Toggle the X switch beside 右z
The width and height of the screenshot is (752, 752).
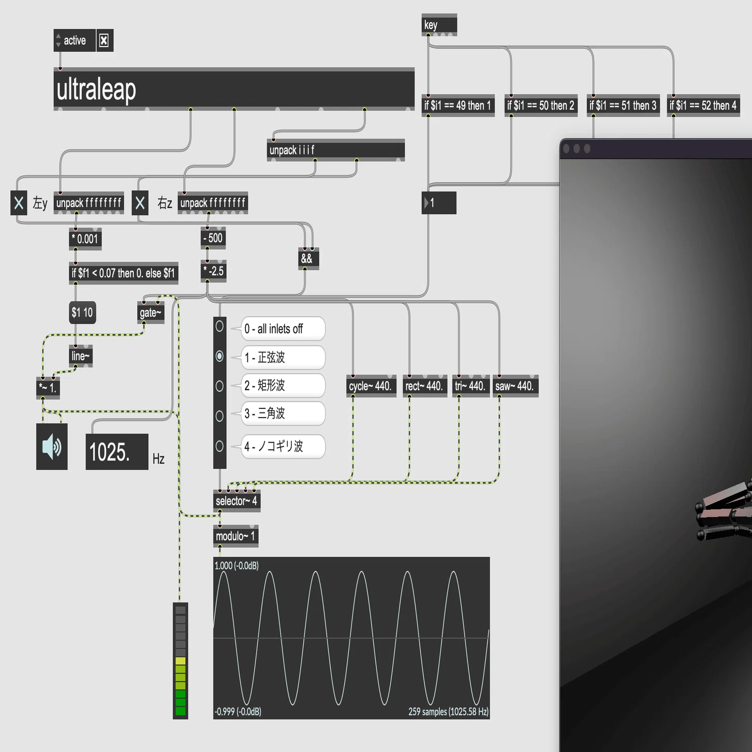point(140,203)
